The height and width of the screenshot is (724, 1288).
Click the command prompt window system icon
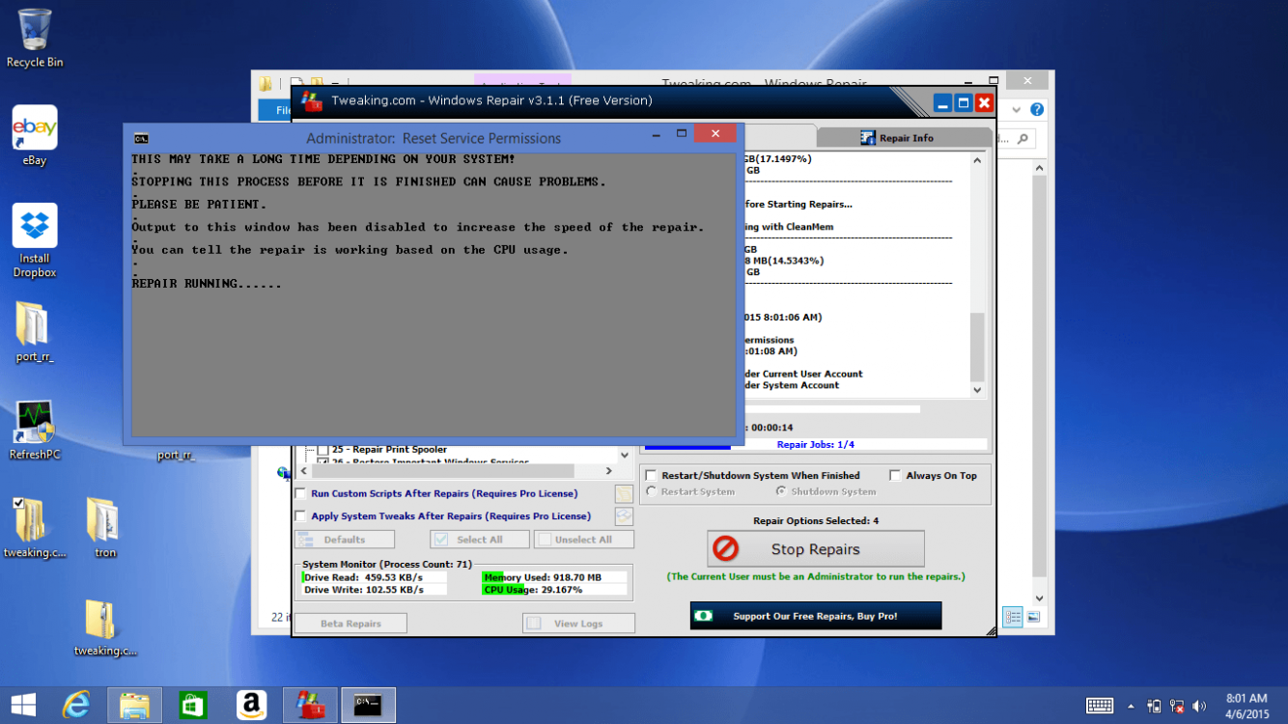(141, 138)
